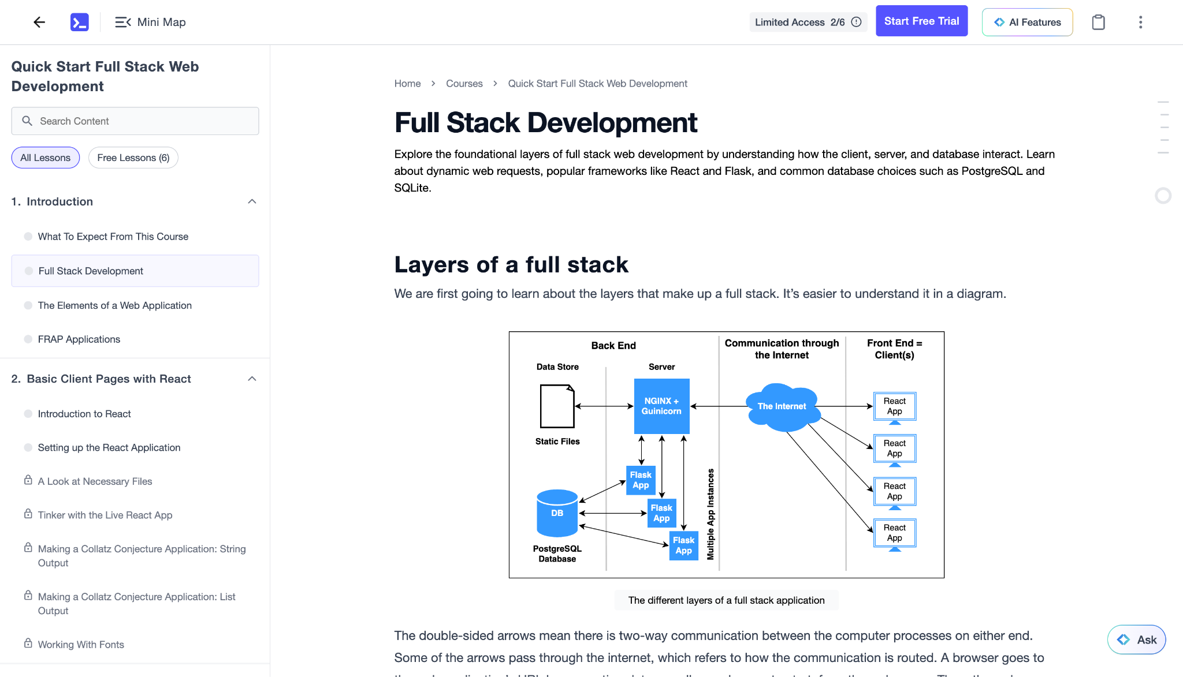This screenshot has height=677, width=1183.
Task: Go to the Courses breadcrumb link
Action: point(464,84)
